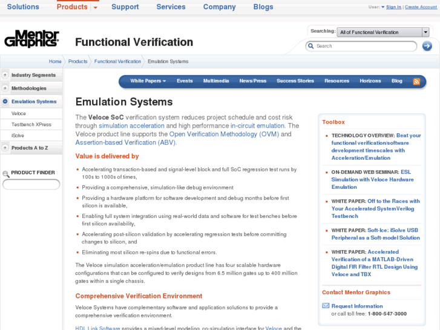This screenshot has width=440, height=330.
Task: Select Emulation Systems in the sidebar
Action: click(x=34, y=101)
